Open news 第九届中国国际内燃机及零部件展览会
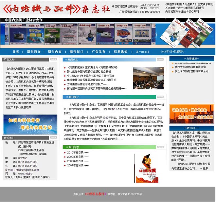Viewport: 216px width, 202px height. click(x=97, y=88)
